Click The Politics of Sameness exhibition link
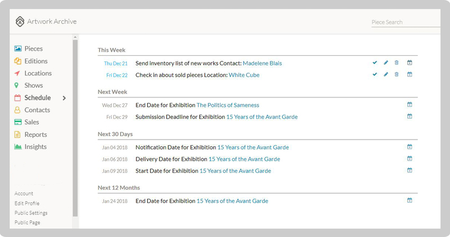 click(x=227, y=105)
